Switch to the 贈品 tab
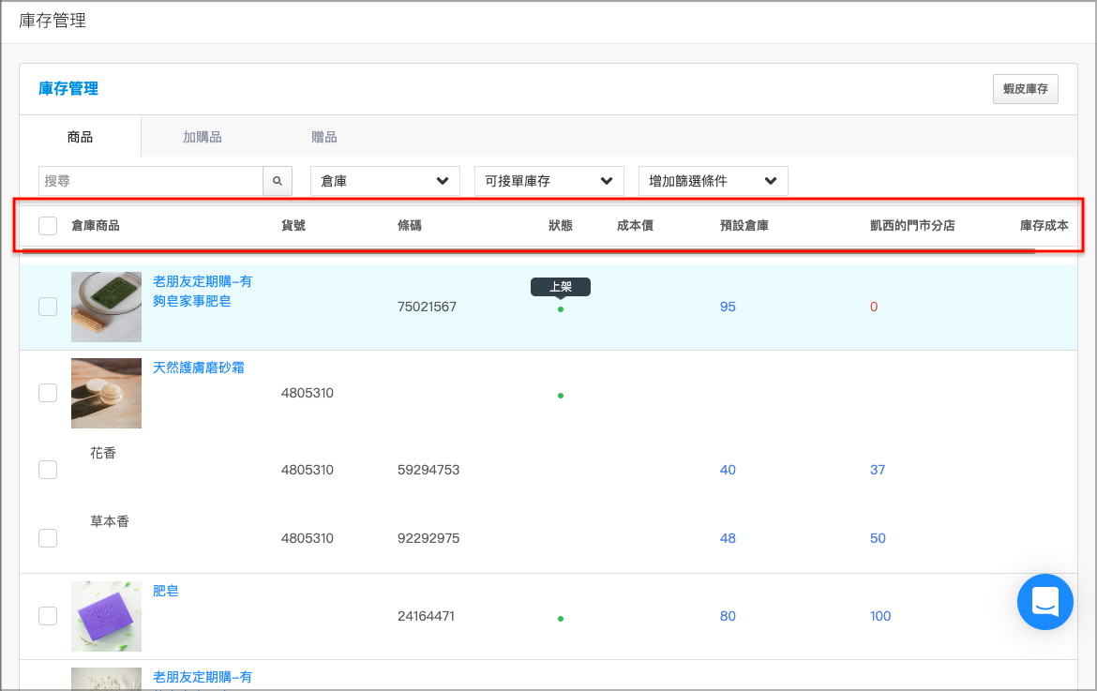The image size is (1097, 691). 323,137
